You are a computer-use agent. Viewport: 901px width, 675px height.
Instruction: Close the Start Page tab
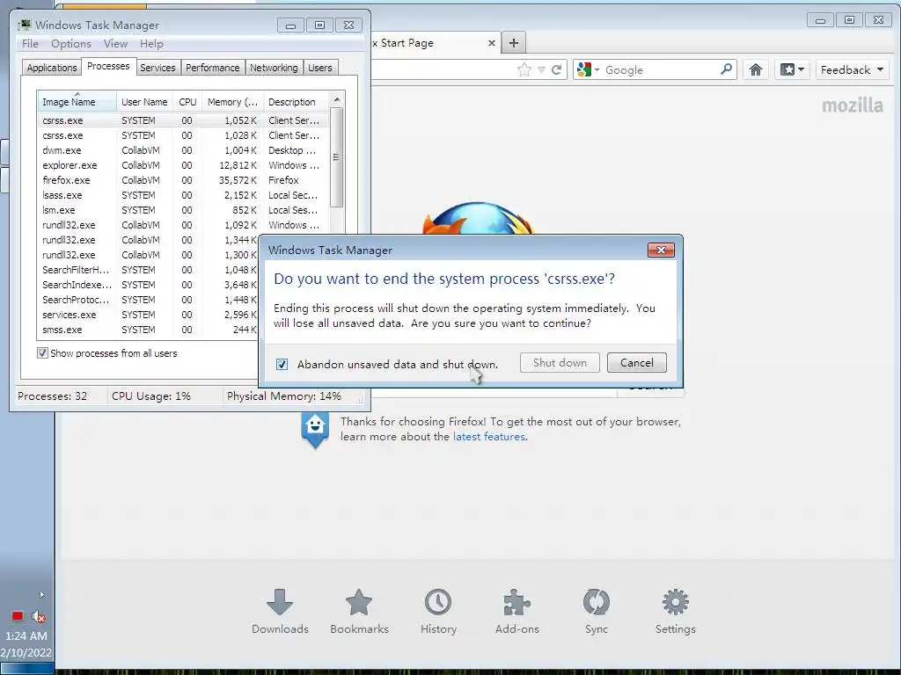[x=491, y=43]
